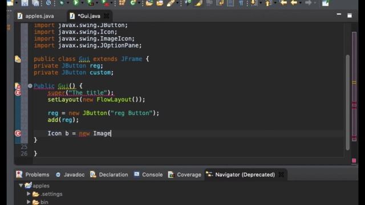Click the New file wizard icon

click(10, 3)
